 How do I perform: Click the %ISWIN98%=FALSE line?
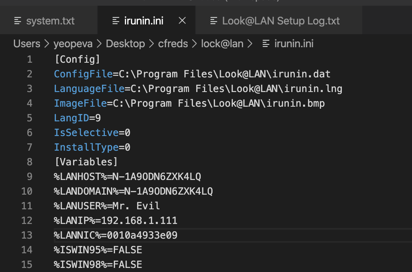click(x=98, y=264)
